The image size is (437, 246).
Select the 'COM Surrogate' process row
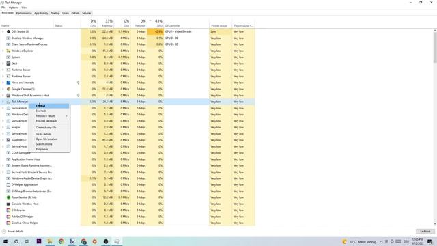pos(128,153)
